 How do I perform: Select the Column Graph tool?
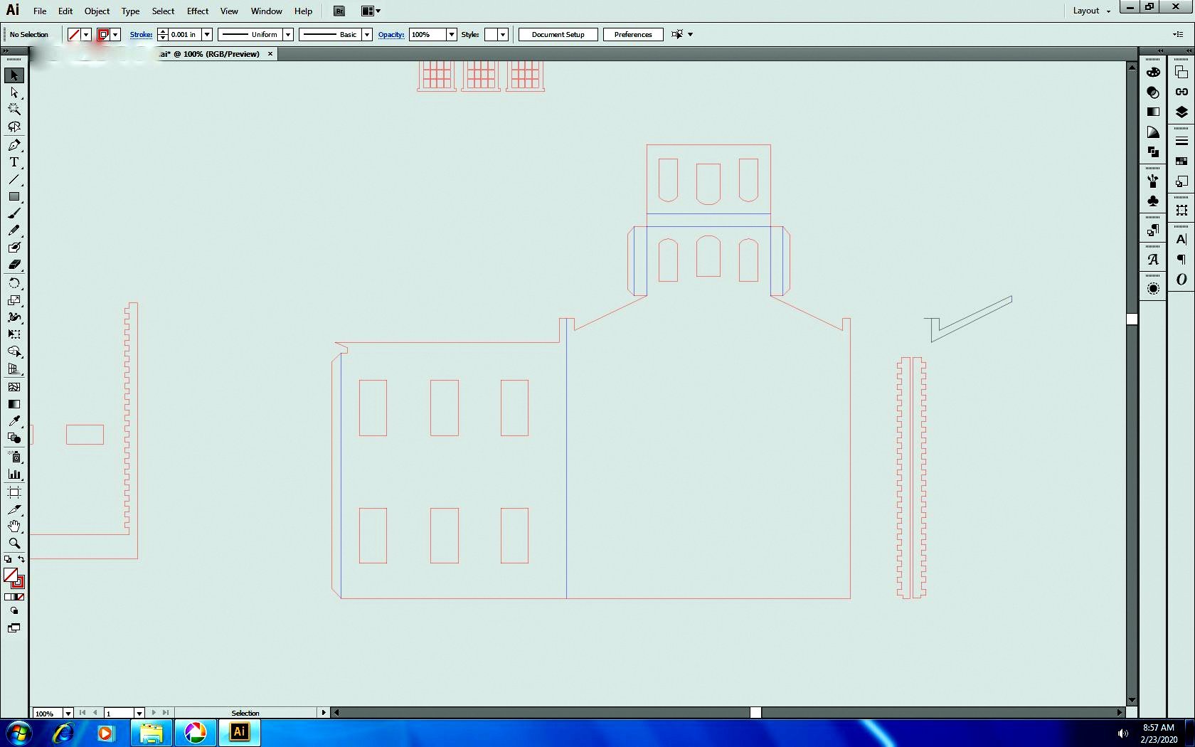(14, 474)
